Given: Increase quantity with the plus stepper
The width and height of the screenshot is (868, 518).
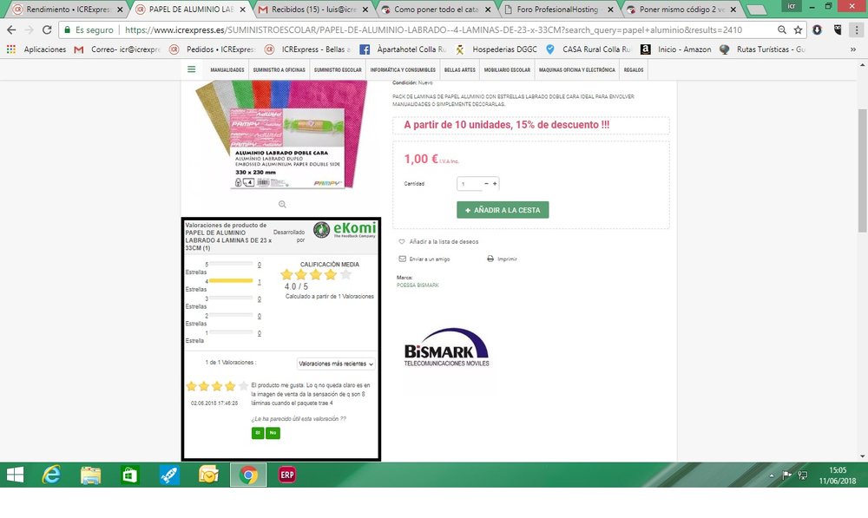Looking at the screenshot, I should [495, 183].
